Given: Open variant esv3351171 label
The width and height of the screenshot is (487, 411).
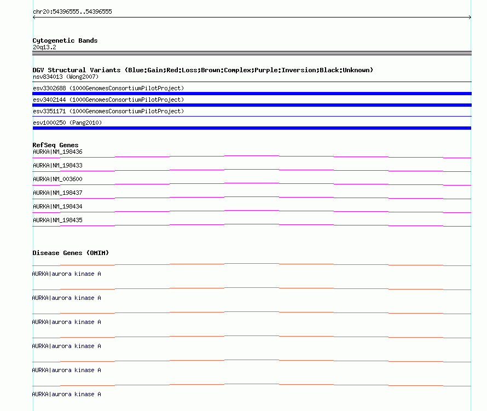Looking at the screenshot, I should tap(108, 111).
